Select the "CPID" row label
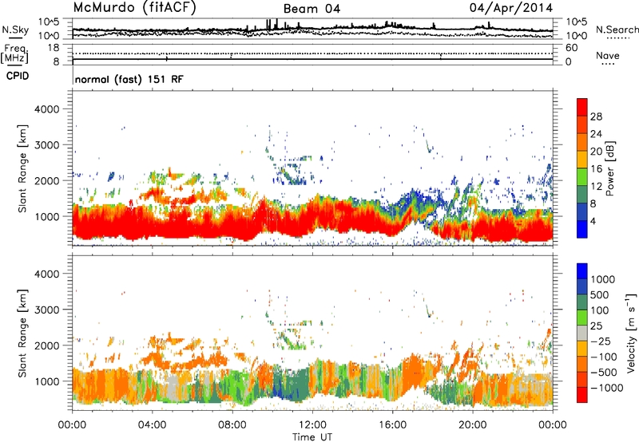Screen dimensions: 639x442 (x=18, y=76)
